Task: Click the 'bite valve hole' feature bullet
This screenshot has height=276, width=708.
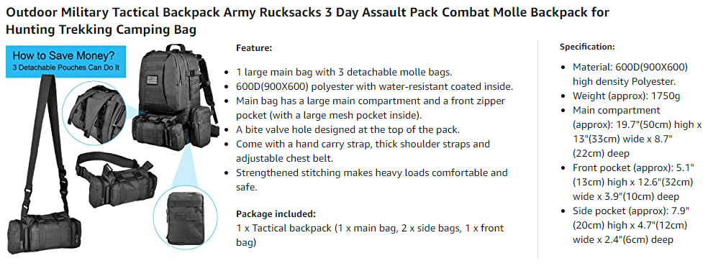Action: [348, 130]
